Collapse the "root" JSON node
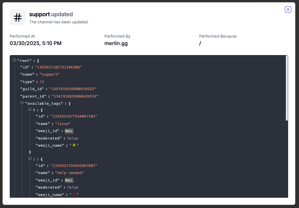This screenshot has width=299, height=208. click(14, 60)
